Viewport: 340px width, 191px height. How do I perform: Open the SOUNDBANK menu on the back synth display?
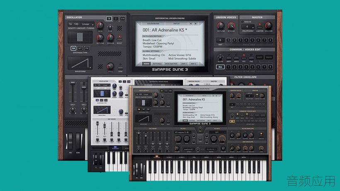tap(153, 23)
